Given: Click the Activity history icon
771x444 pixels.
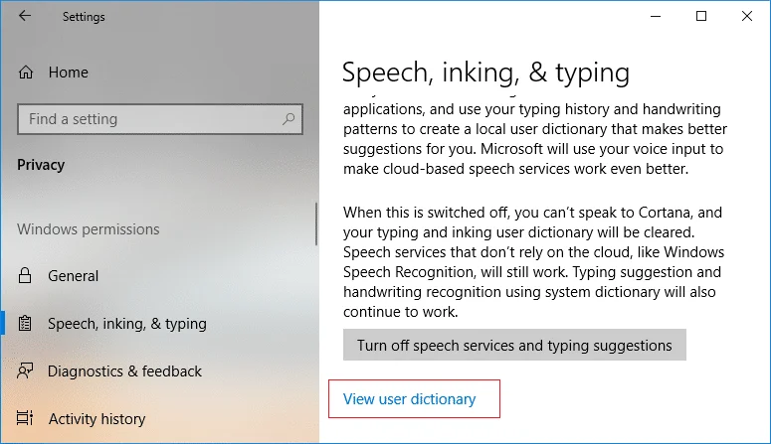Looking at the screenshot, I should 25,418.
